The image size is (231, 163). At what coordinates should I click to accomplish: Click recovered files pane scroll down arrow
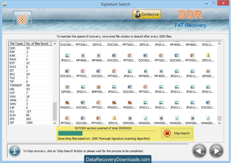220,123
